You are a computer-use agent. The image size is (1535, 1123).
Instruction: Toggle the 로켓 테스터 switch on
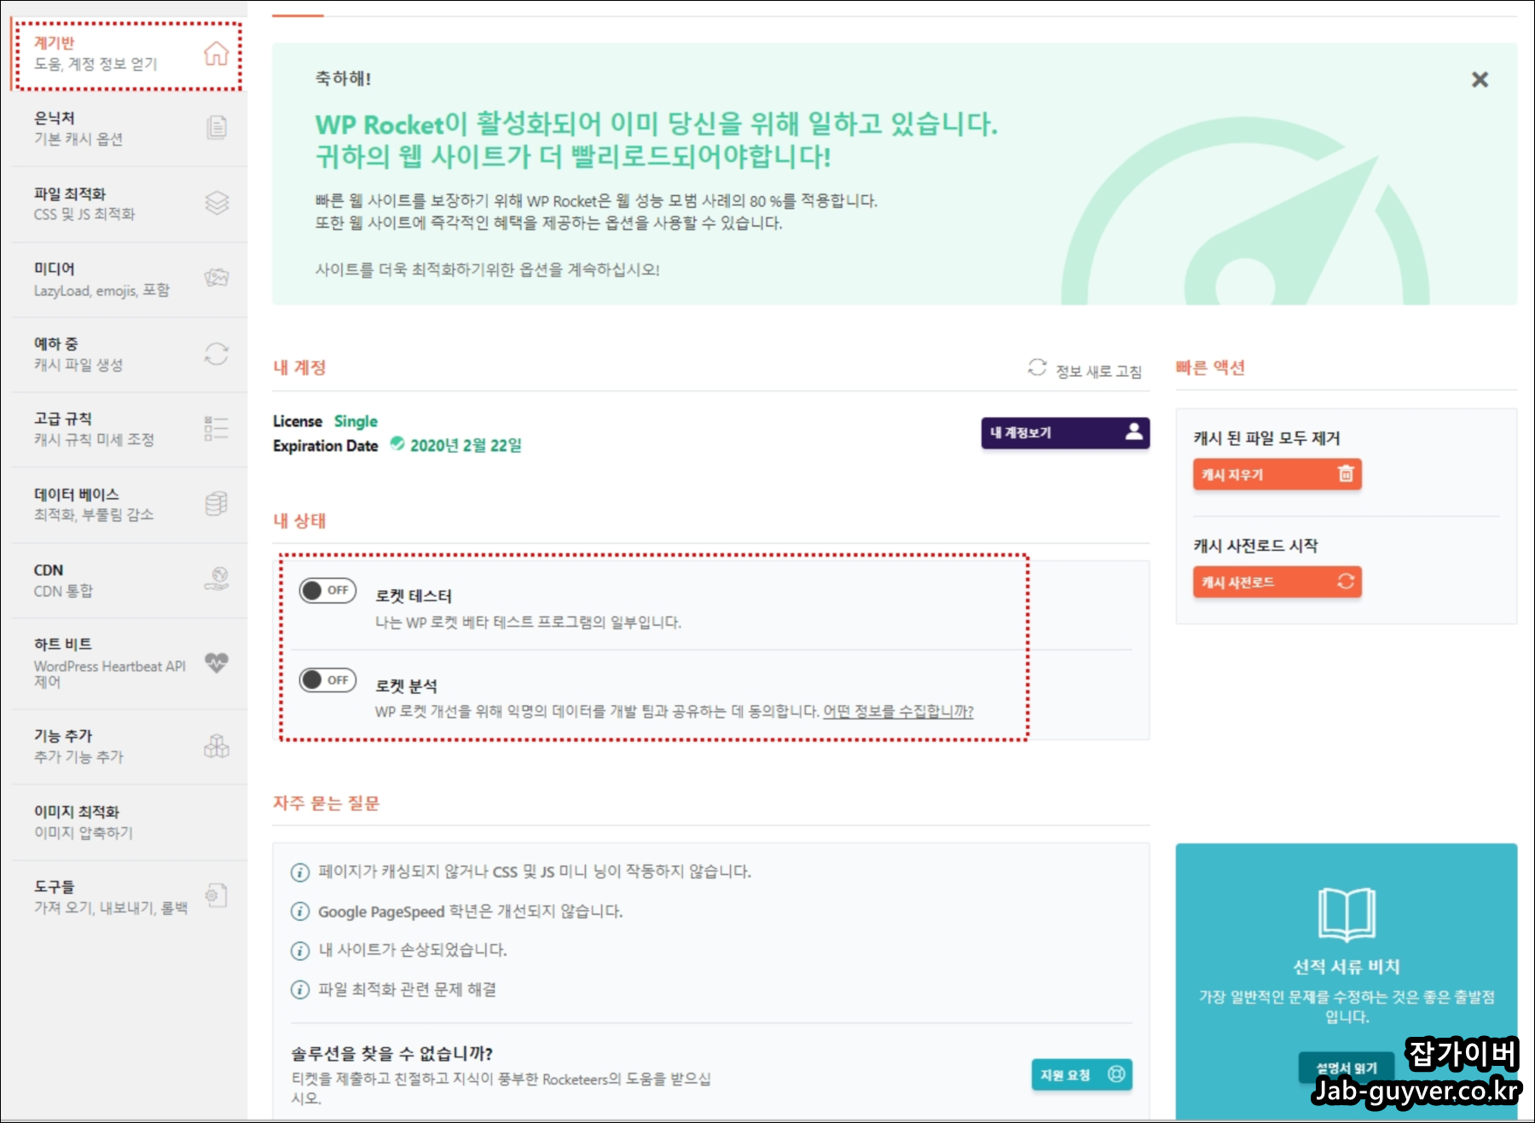click(327, 590)
